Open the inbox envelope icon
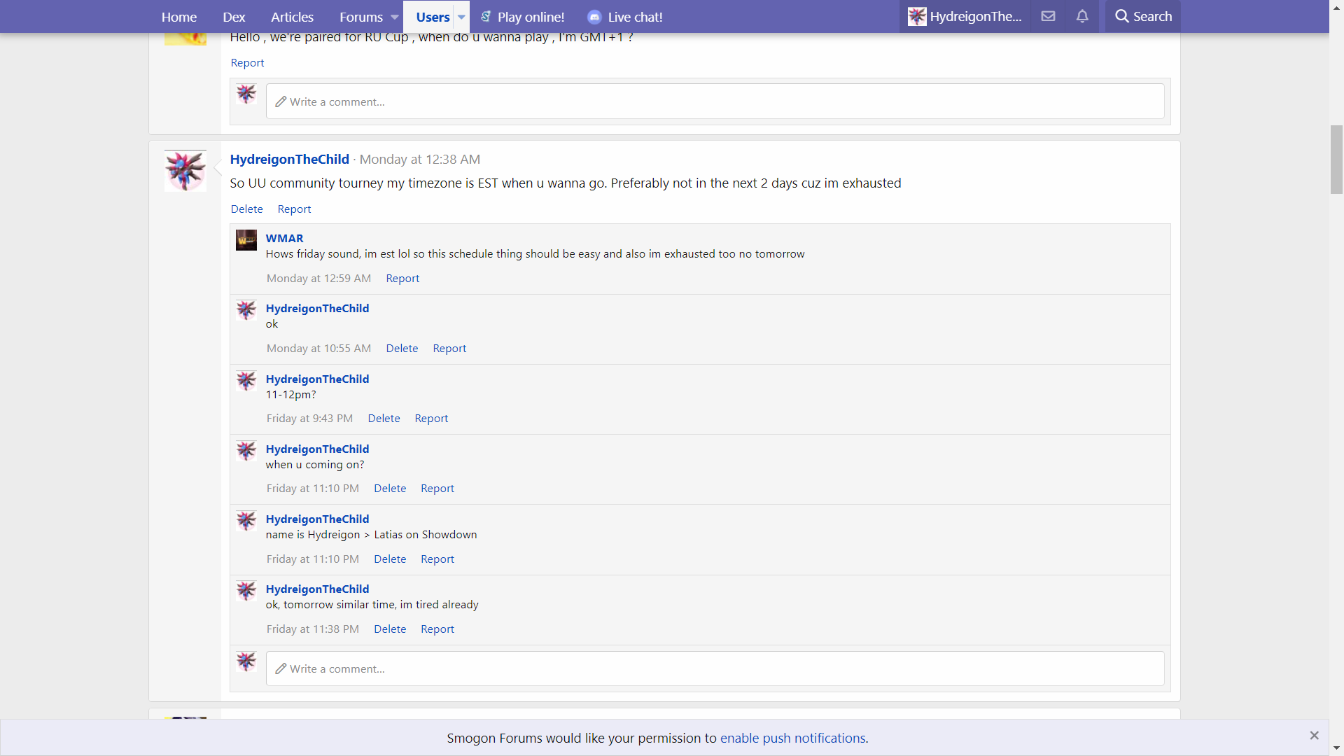This screenshot has width=1344, height=756. (1048, 16)
